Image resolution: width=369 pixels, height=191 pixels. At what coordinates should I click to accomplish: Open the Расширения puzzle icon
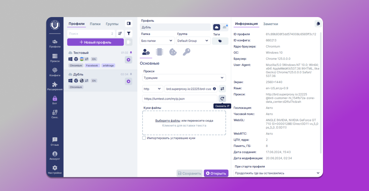55,86
